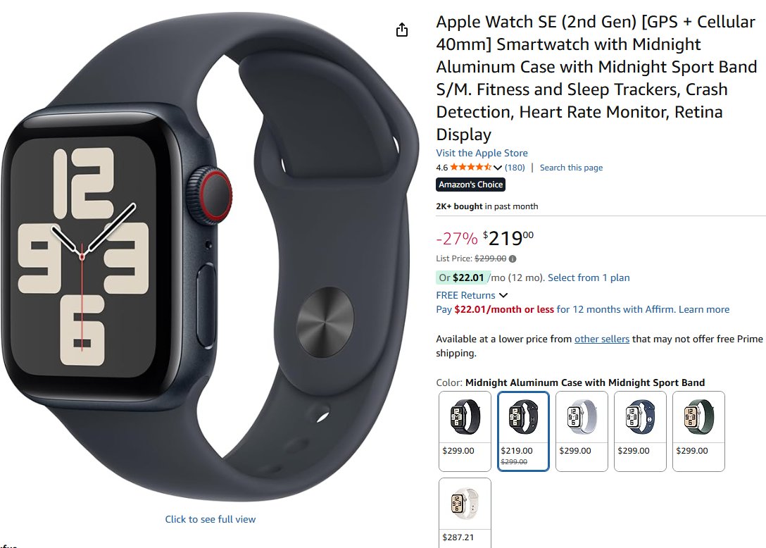
Task: Expand the FREE Returns dropdown
Action: click(503, 295)
